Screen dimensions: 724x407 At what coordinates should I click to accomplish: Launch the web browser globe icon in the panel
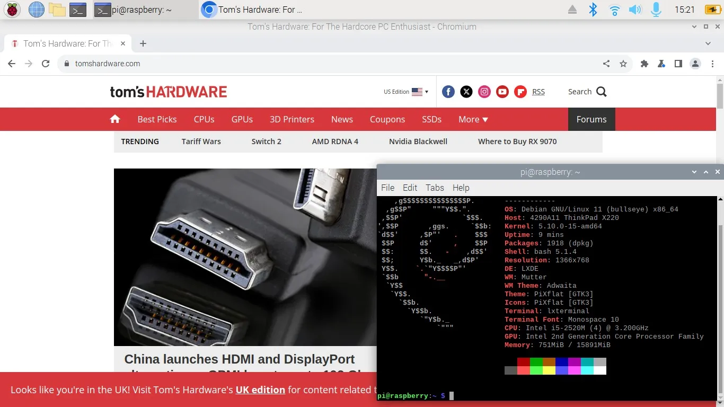[x=36, y=10]
